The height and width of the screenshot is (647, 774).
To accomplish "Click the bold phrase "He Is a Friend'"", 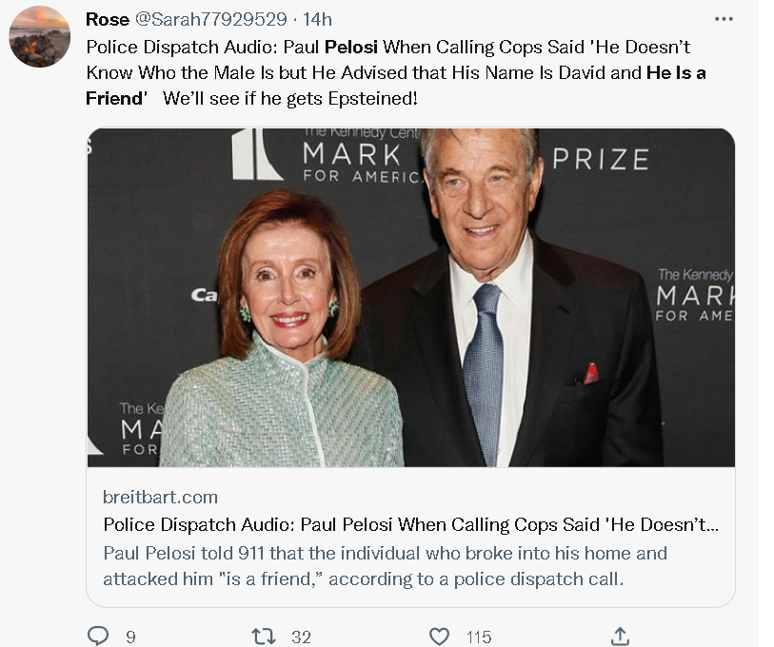I will tap(676, 72).
